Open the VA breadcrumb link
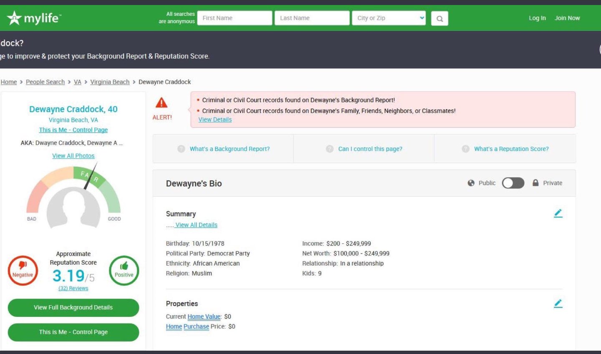The width and height of the screenshot is (601, 354). [78, 82]
